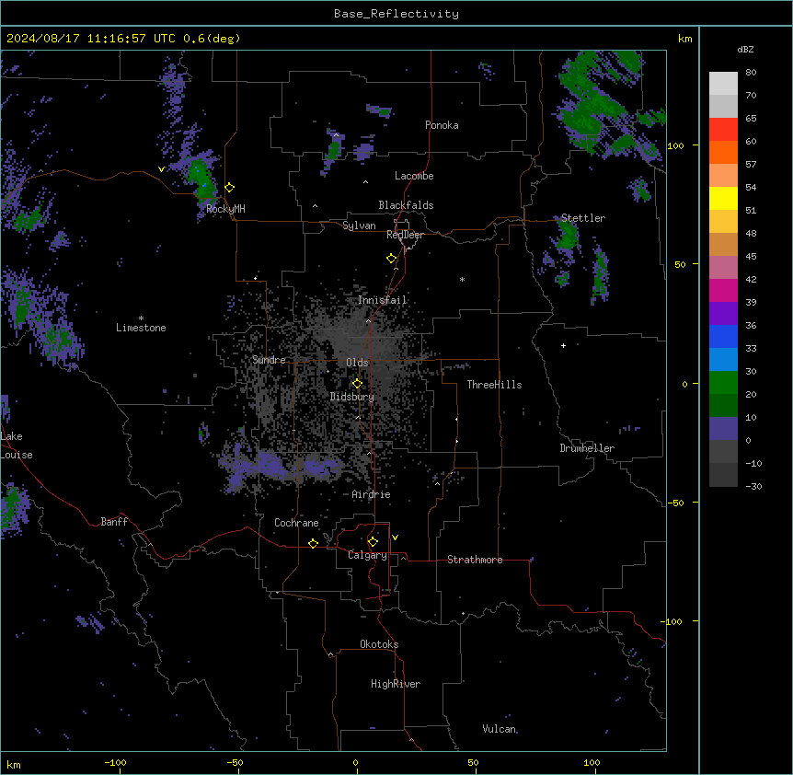Click the light blue 33–30 dBZ swatch
This screenshot has height=775, width=793.
723,360
